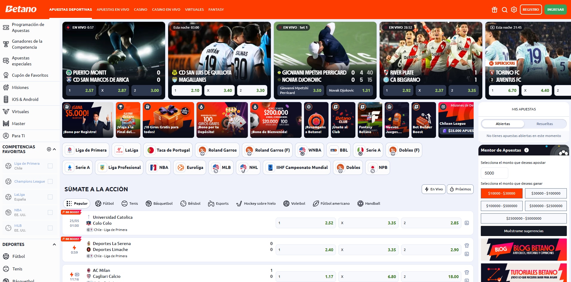Click the Registro button
This screenshot has width=571, height=282.
(531, 10)
